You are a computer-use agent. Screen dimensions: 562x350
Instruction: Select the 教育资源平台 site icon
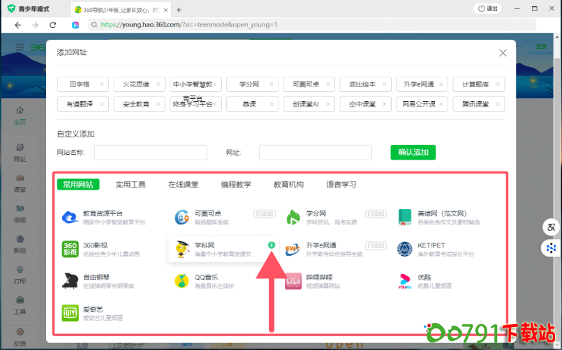70,217
